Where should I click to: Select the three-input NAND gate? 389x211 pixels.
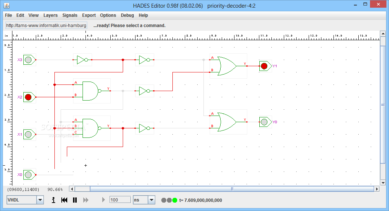[92, 128]
